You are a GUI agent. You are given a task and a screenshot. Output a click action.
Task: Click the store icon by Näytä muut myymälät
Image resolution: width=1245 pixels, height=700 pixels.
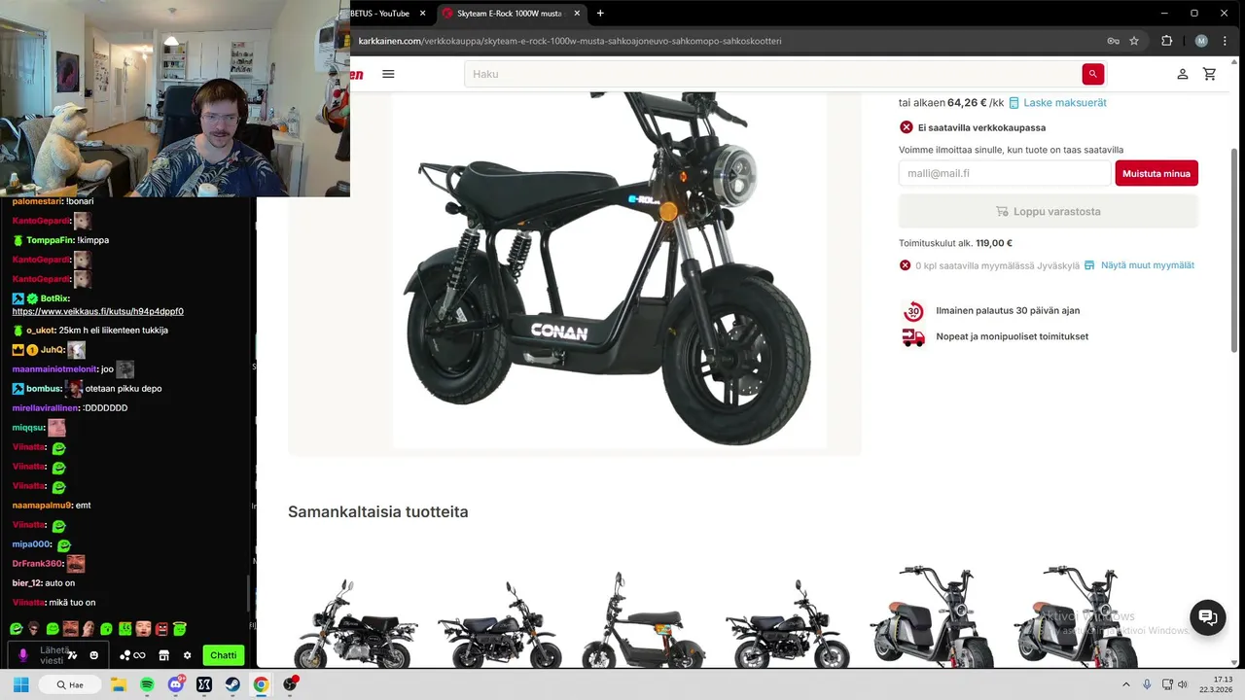point(1089,265)
